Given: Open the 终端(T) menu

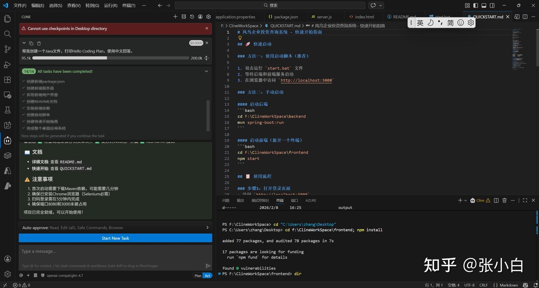Looking at the screenshot, I should tap(129, 5).
